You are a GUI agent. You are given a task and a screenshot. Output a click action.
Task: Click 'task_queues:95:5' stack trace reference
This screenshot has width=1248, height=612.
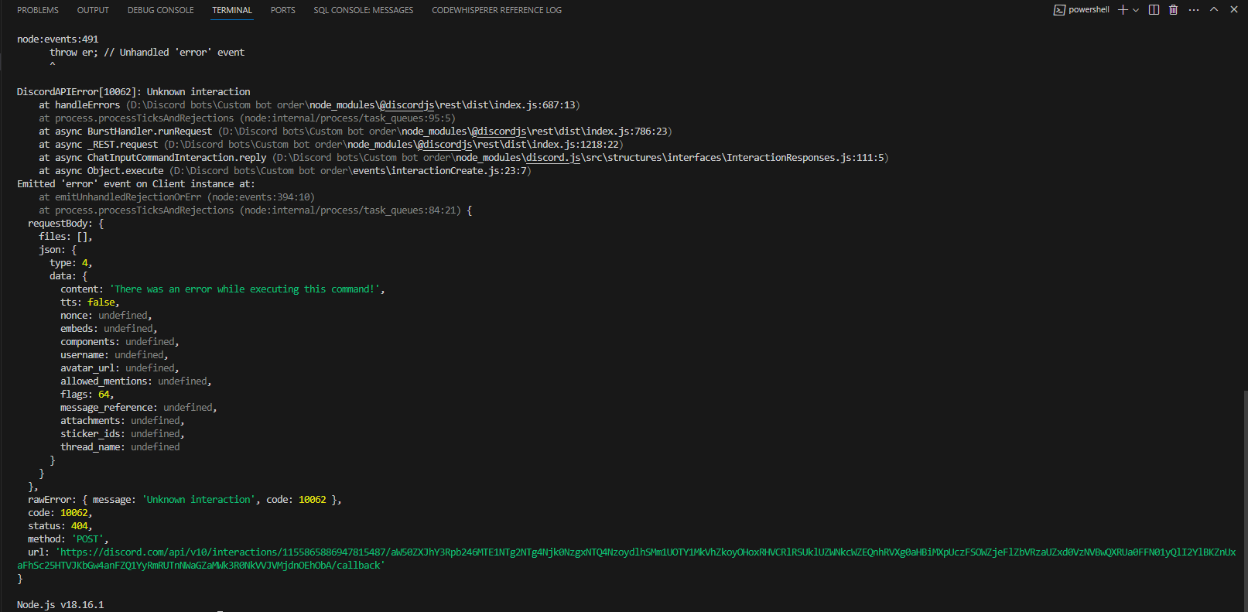(407, 118)
